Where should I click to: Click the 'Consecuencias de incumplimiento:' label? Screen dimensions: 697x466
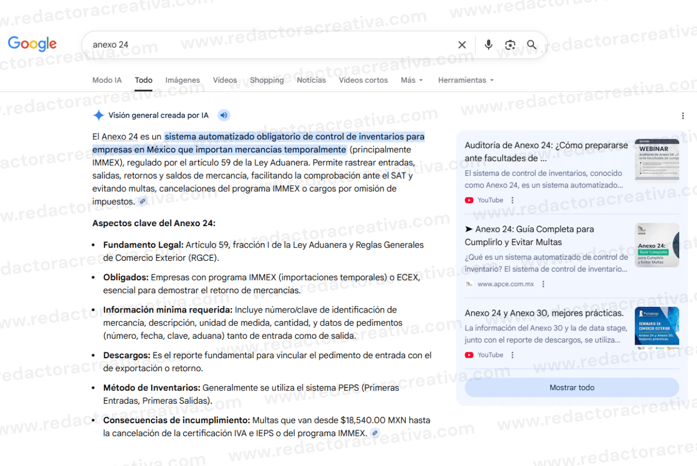(176, 420)
